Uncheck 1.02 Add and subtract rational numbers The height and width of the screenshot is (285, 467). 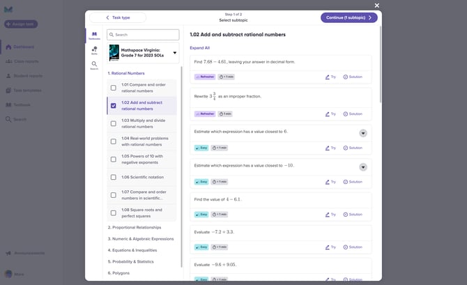pyautogui.click(x=114, y=106)
